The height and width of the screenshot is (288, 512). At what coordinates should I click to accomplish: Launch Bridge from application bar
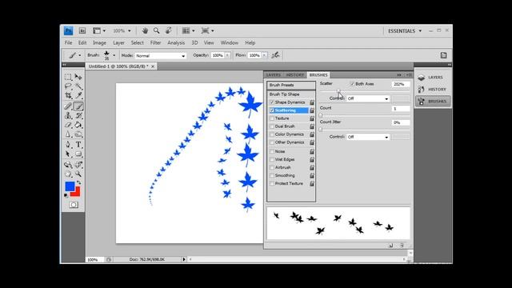click(82, 30)
